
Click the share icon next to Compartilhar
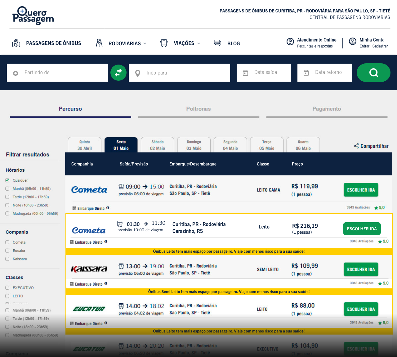[x=356, y=146]
